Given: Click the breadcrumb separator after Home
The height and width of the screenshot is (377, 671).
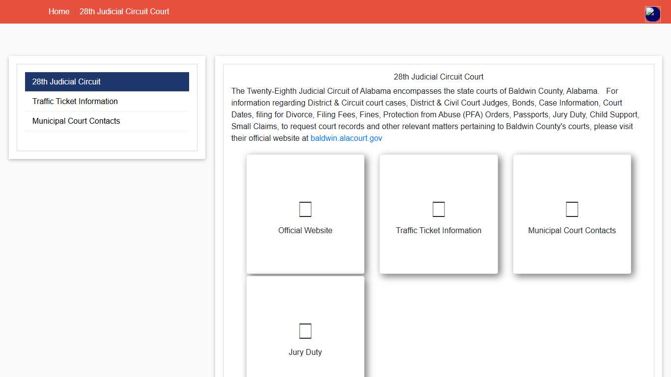Looking at the screenshot, I should [75, 12].
